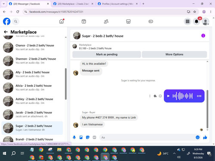The height and width of the screenshot is (161, 215).
Task: Open the Gaming controller icon
Action: pyautogui.click(x=151, y=21)
